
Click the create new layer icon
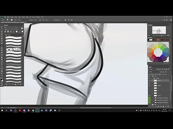[x=166, y=107]
